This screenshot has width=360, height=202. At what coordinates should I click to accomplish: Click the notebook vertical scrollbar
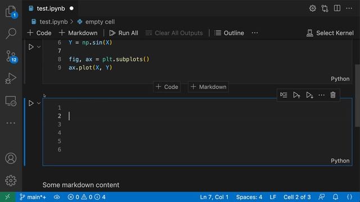(x=357, y=95)
